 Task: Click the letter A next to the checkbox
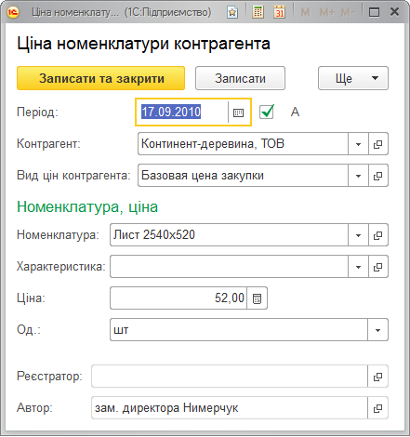[x=295, y=112]
